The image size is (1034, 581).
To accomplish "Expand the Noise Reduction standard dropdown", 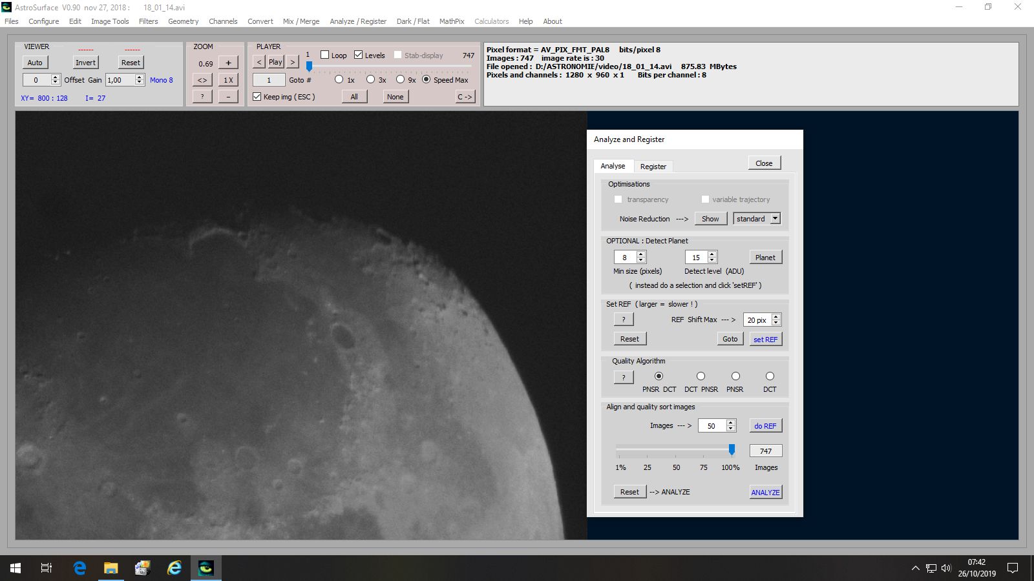I will [x=775, y=219].
